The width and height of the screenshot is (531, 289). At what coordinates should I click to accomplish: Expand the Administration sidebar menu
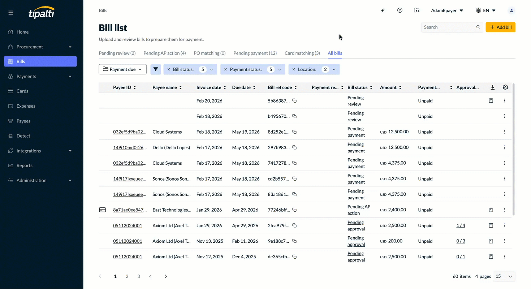(40, 180)
